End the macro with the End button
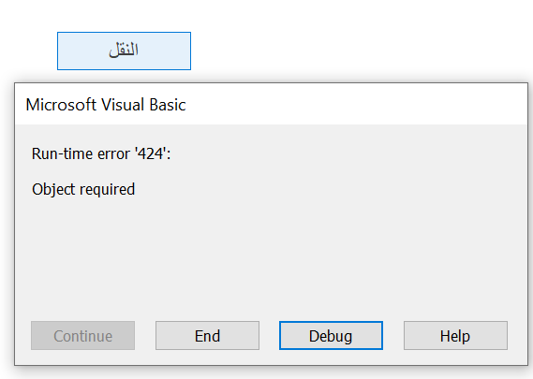The height and width of the screenshot is (379, 533). [x=207, y=336]
